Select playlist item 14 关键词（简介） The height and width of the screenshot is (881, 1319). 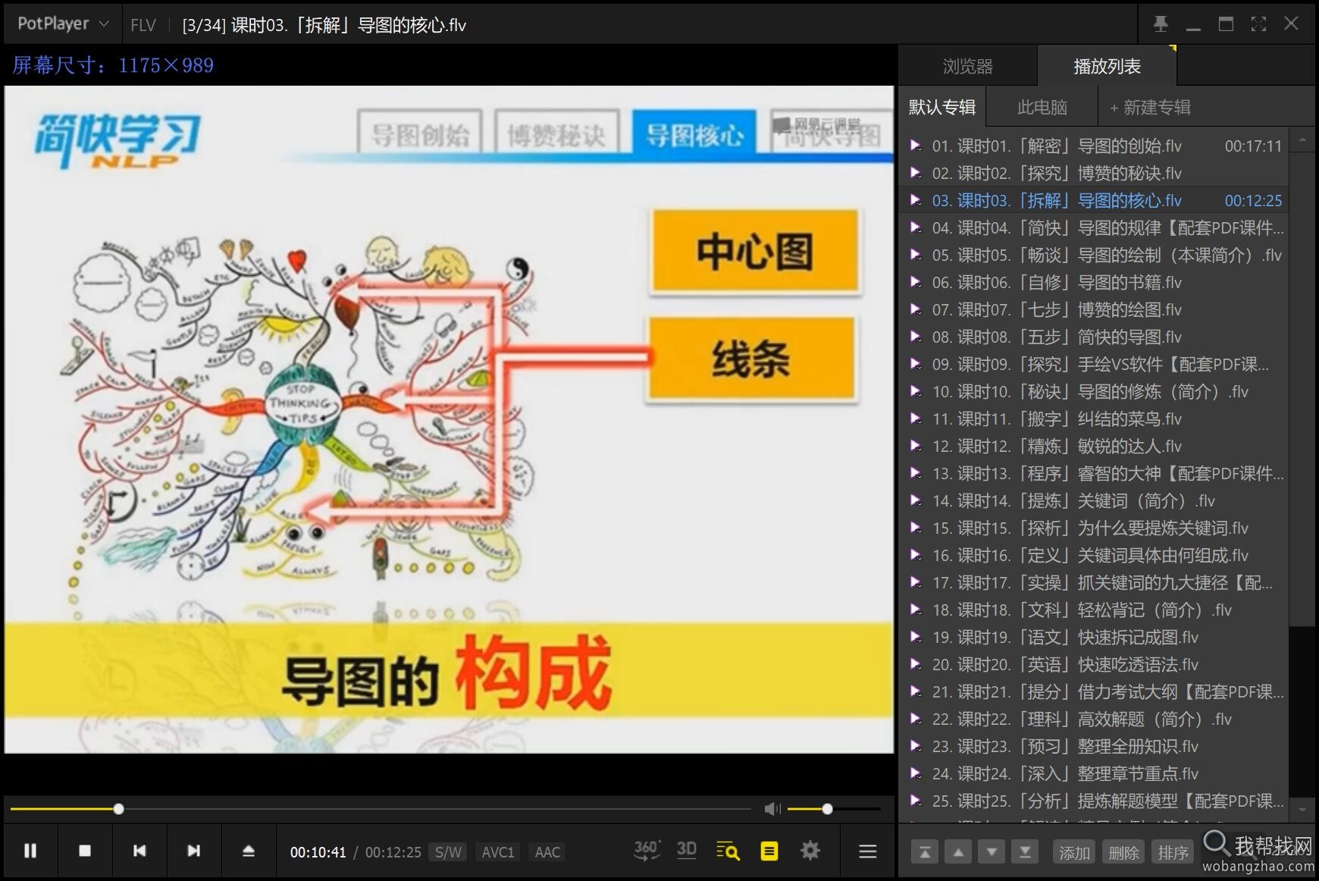tap(1095, 500)
